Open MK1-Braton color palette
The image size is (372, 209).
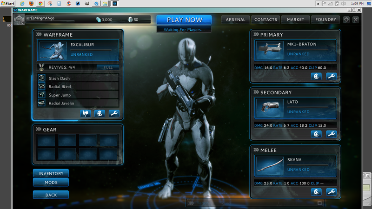click(x=316, y=76)
